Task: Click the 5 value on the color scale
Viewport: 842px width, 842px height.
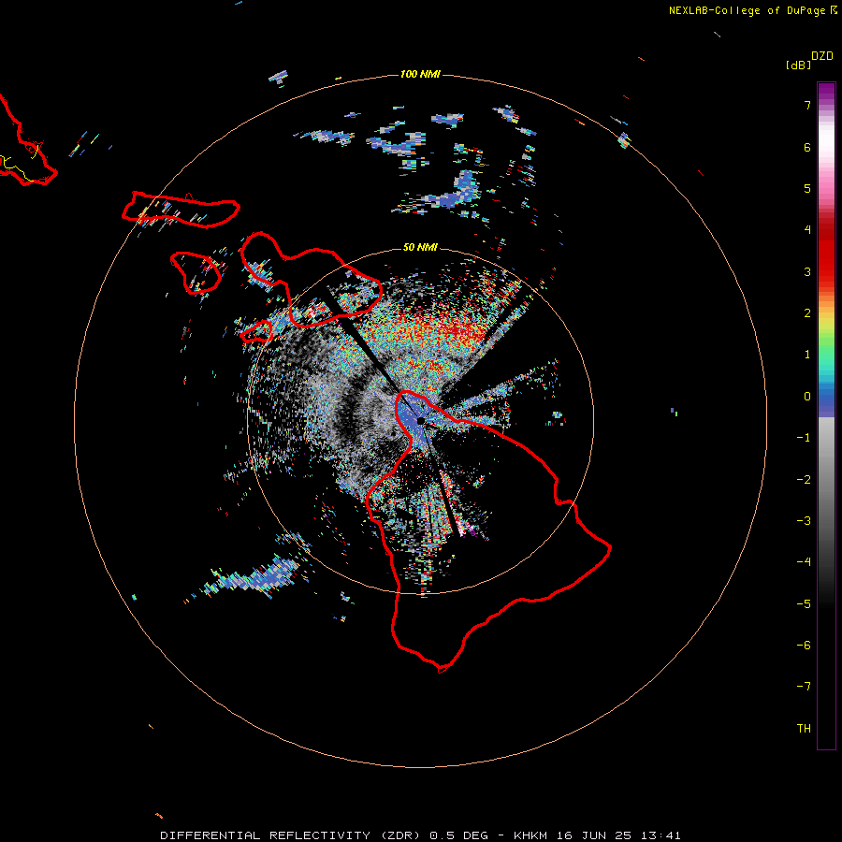Action: click(807, 188)
